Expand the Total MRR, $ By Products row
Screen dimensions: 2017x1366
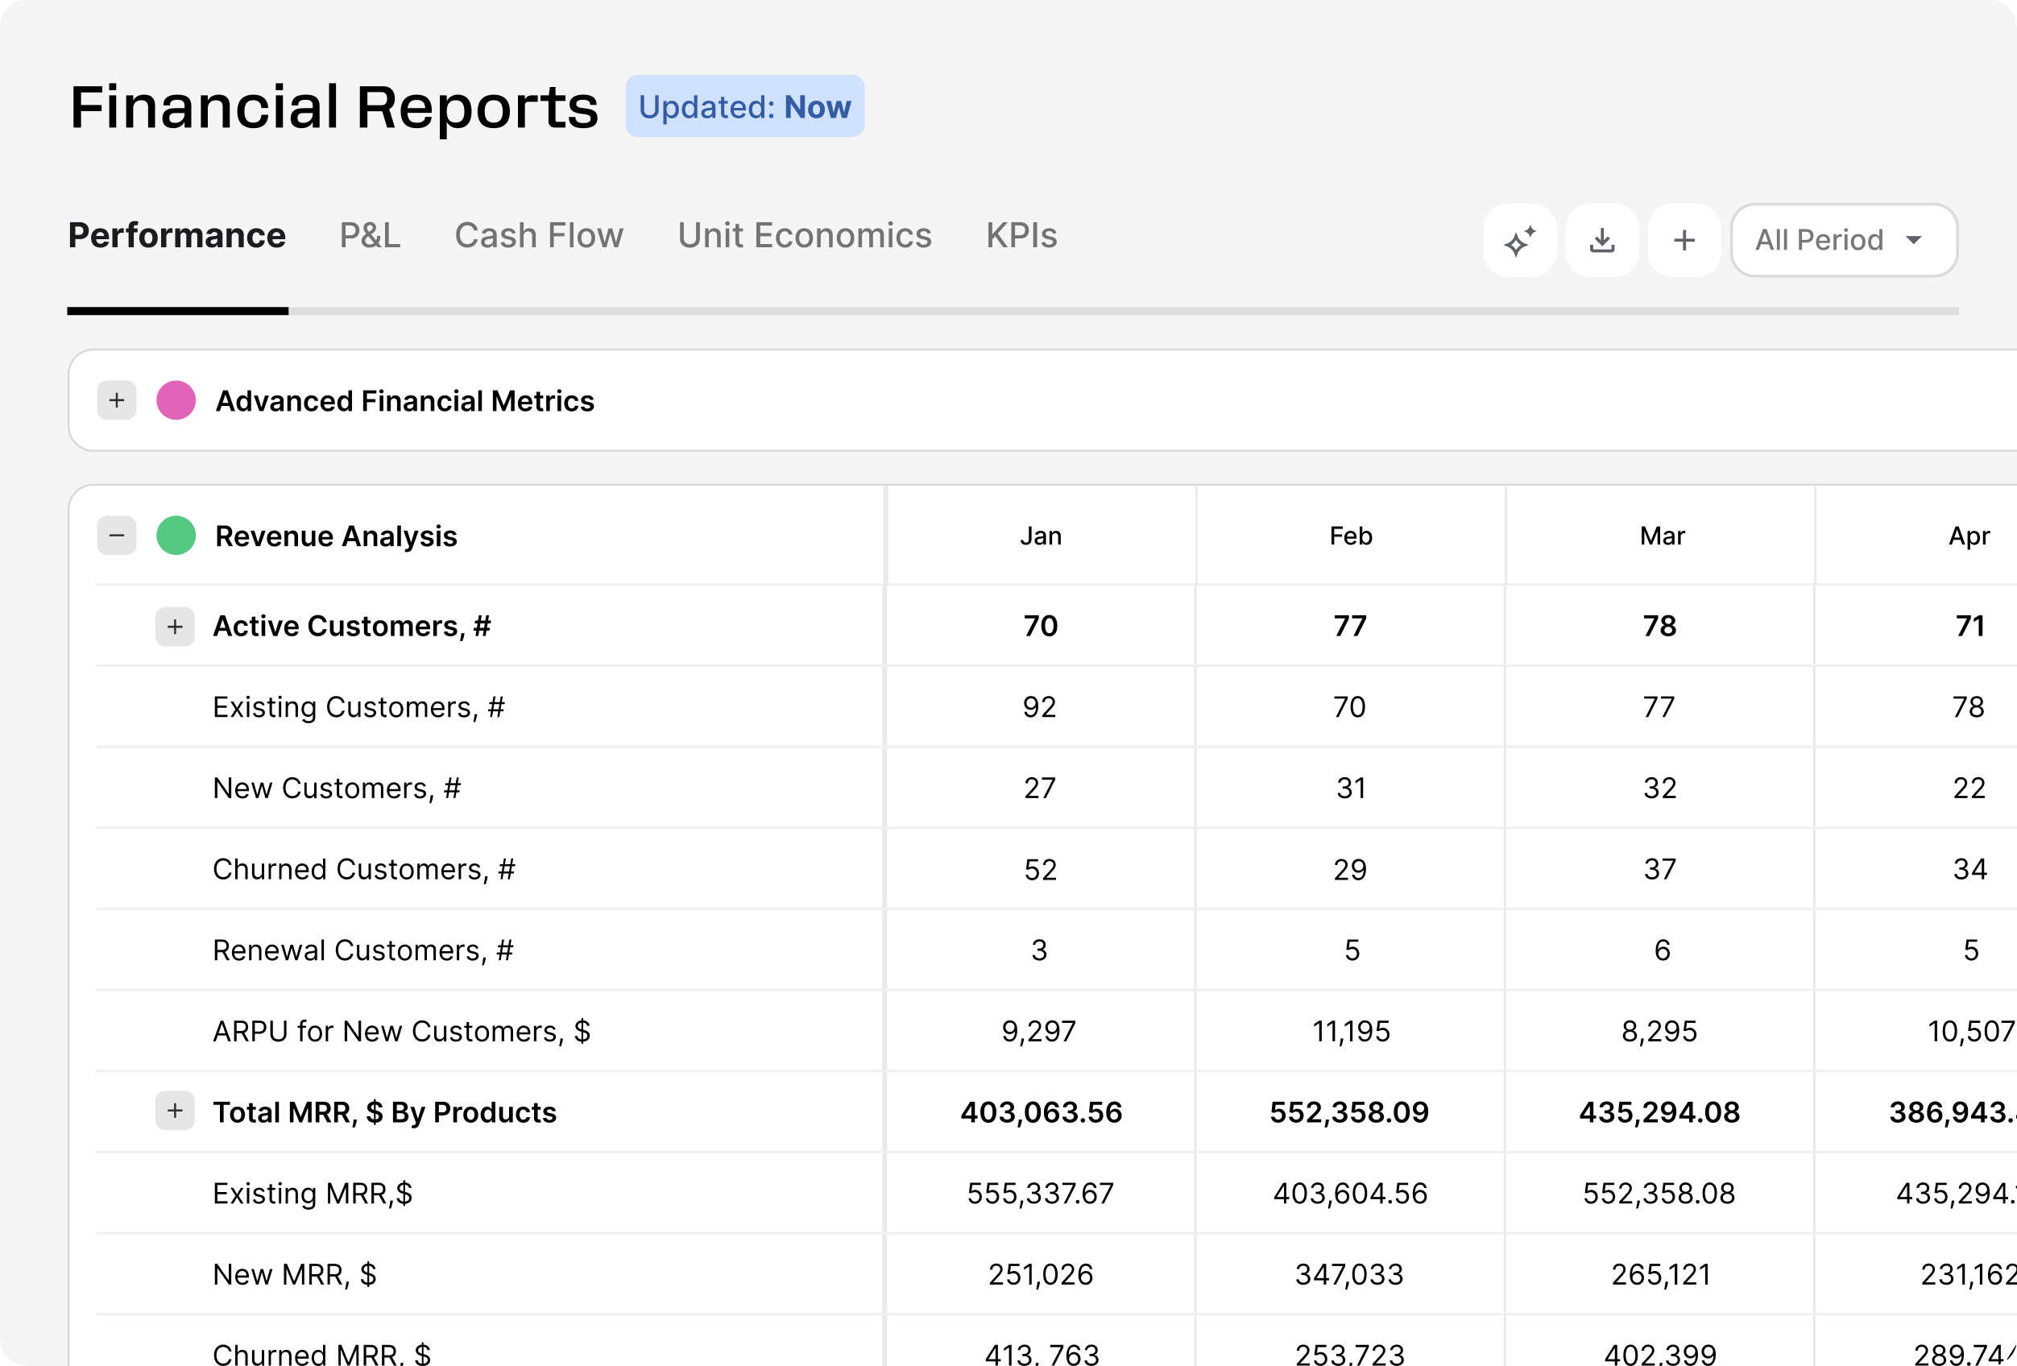175,1111
